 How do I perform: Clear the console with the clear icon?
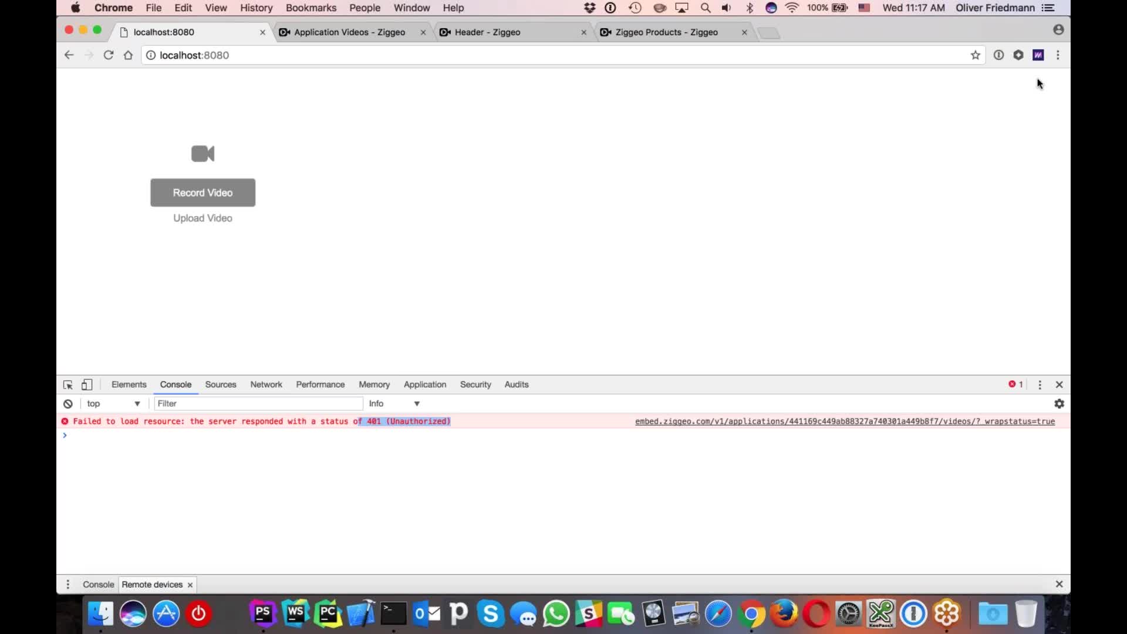pos(68,404)
